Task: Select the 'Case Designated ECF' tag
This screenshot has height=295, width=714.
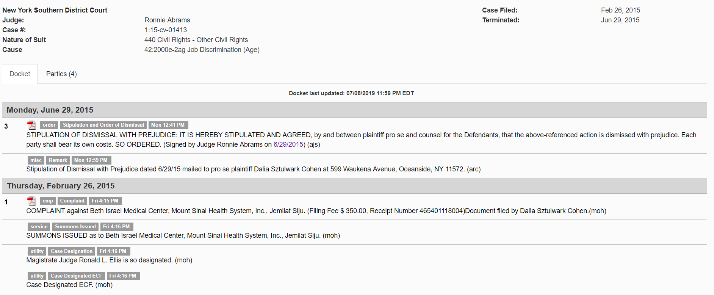Action: click(x=77, y=276)
